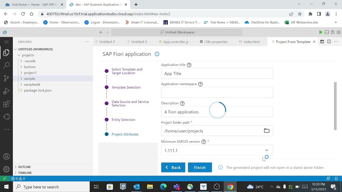Expand the .vscode folder
This screenshot has height=192, width=342.
click(x=30, y=61)
